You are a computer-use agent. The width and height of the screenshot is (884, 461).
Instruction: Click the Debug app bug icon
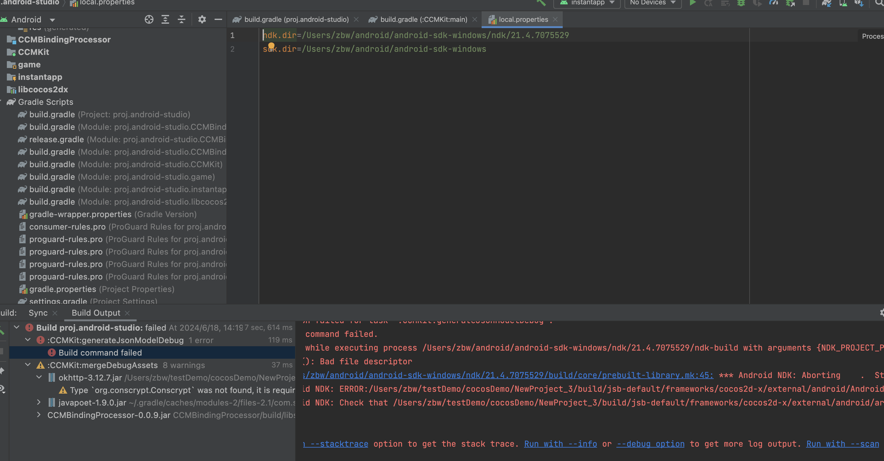click(741, 3)
